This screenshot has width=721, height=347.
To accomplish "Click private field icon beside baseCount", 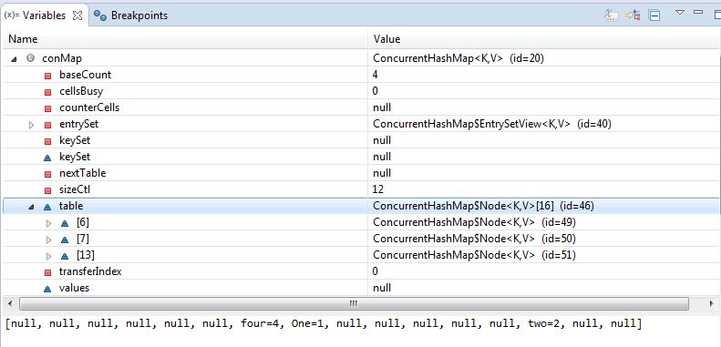I will [47, 76].
